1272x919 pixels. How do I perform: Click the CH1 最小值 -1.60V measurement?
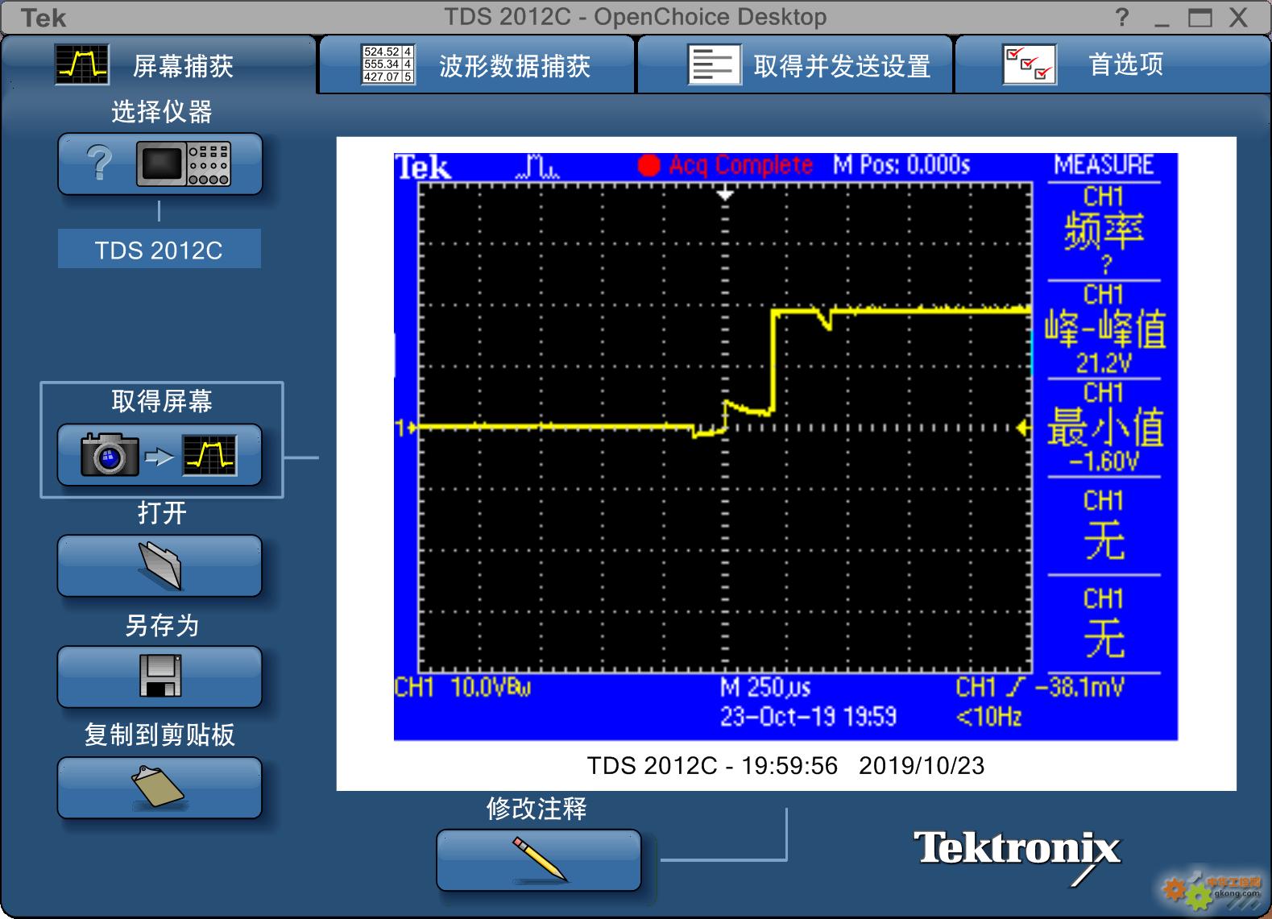point(1104,428)
